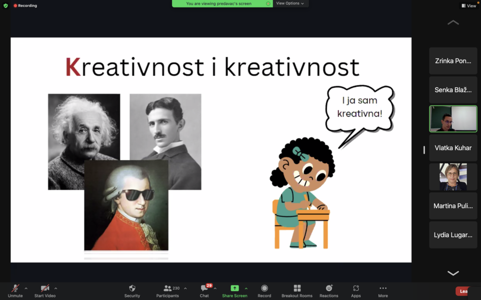
Task: Click the portrait with sunglasses on slide
Action: 126,205
